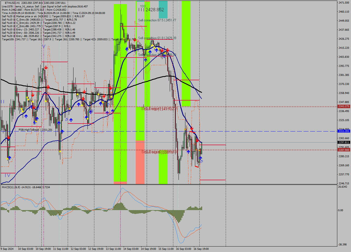This screenshot has height=252, width=351.
Task: Select the tall salmon rectangle zone
Action: [x=140, y=162]
